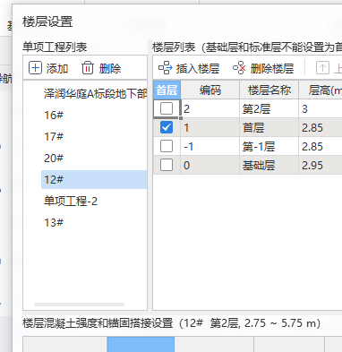
Task: Click 插入楼层 button text
Action: pyautogui.click(x=198, y=69)
